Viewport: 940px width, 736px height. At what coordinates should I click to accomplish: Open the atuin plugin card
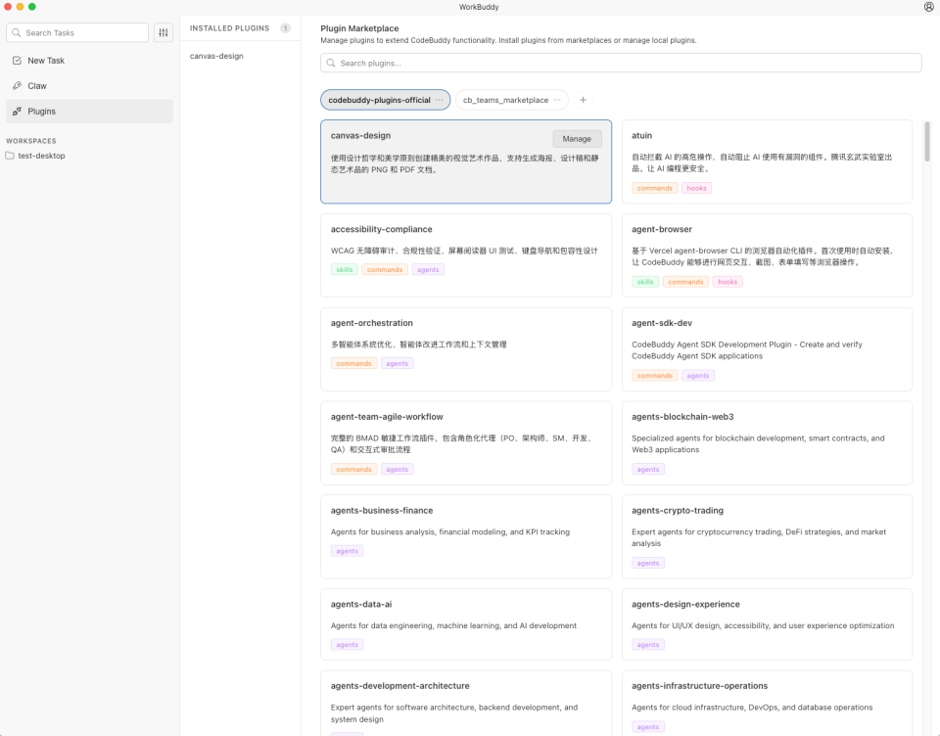coord(766,161)
